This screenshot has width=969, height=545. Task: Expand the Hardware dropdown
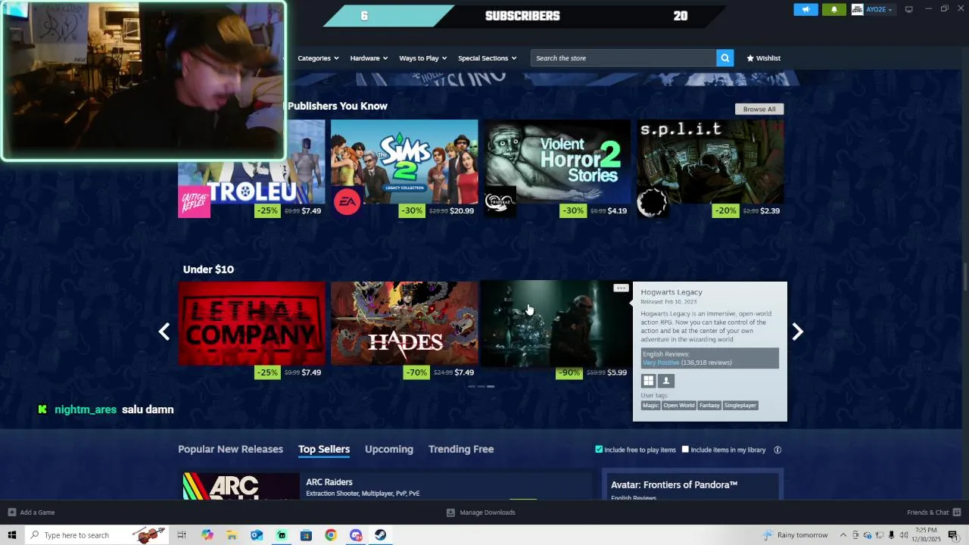[x=369, y=58]
